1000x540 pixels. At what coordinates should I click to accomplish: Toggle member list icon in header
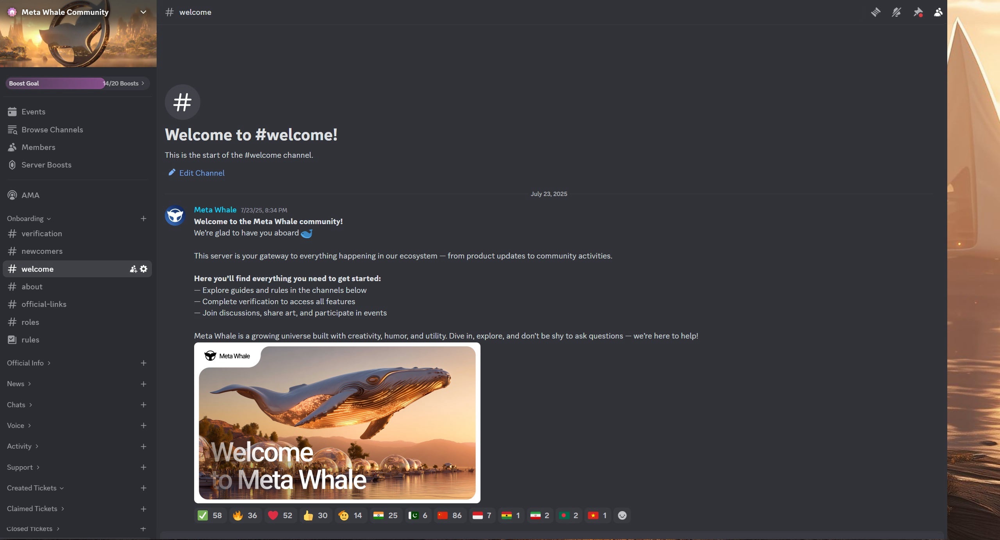(938, 12)
